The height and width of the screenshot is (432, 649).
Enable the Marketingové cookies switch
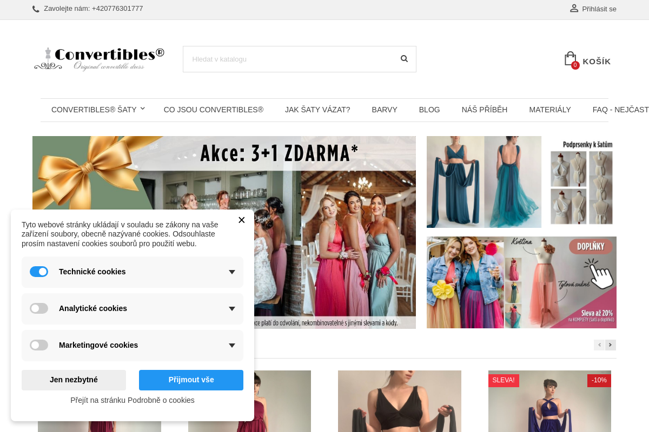(x=39, y=345)
